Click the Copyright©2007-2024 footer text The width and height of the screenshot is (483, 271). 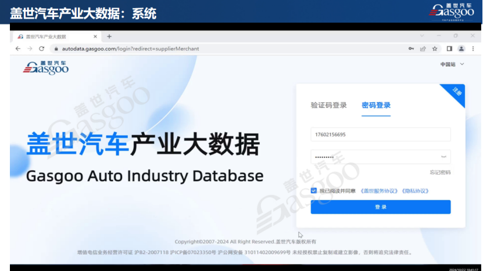245,242
